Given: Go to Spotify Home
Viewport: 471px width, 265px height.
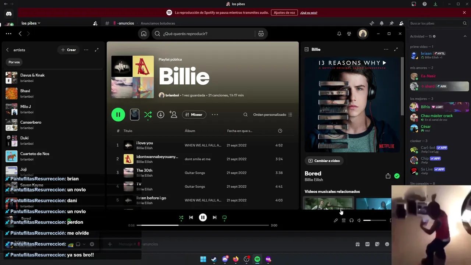Looking at the screenshot, I should click(144, 33).
